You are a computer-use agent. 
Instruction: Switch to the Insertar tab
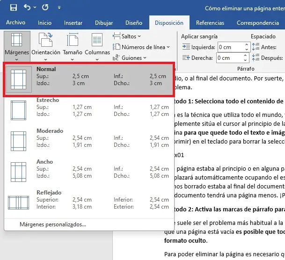tap(73, 23)
